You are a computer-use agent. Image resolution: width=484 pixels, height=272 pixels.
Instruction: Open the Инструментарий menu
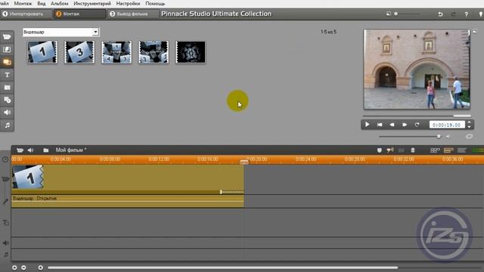pyautogui.click(x=92, y=4)
